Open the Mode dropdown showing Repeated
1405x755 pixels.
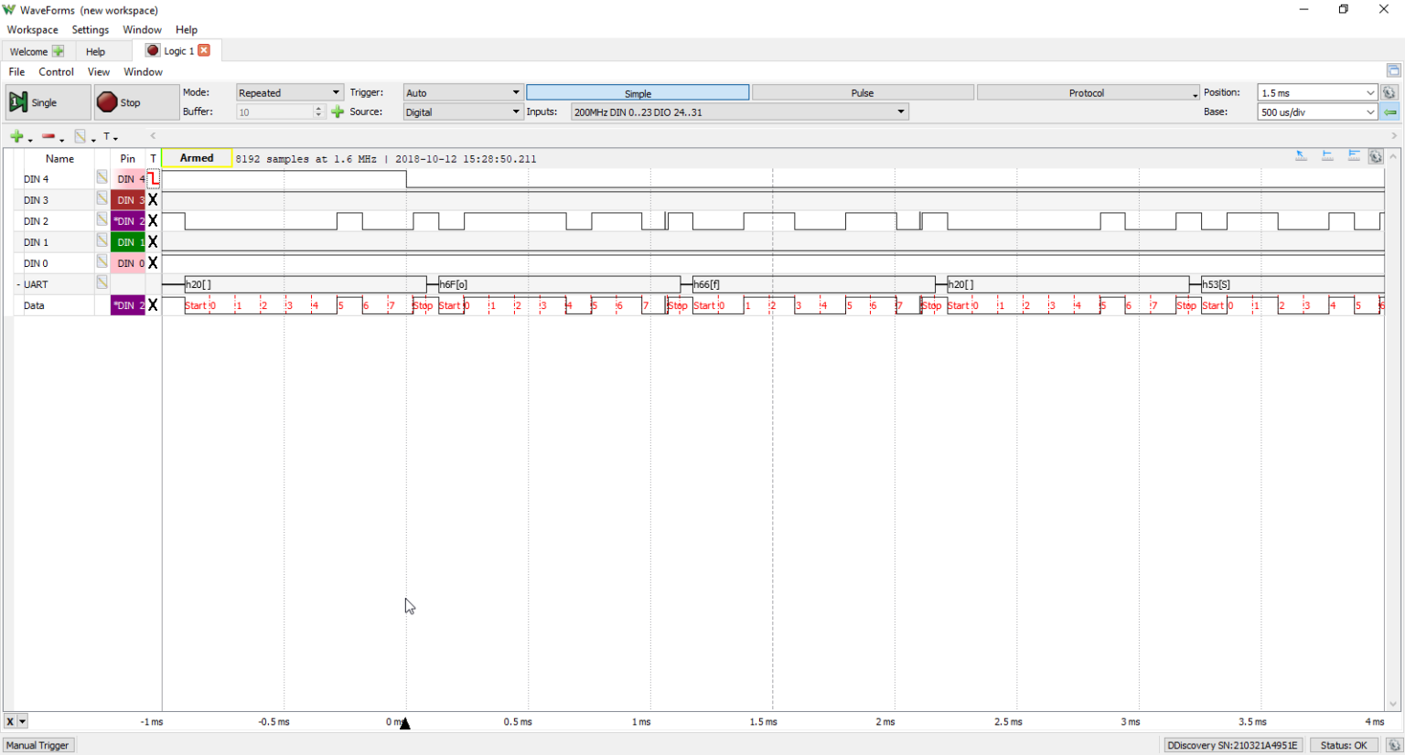point(289,92)
